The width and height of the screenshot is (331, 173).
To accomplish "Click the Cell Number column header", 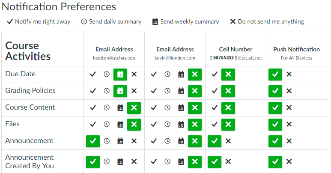I will click(236, 49).
